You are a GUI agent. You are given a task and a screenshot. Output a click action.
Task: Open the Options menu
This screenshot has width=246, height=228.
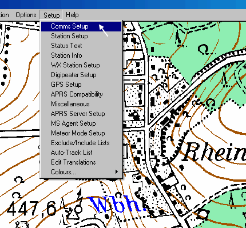tap(26, 15)
